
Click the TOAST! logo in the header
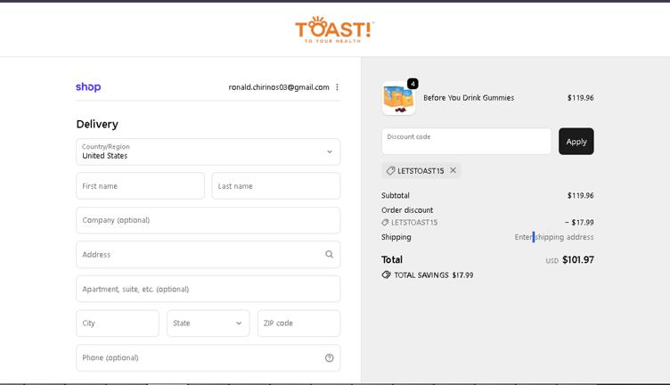click(335, 29)
